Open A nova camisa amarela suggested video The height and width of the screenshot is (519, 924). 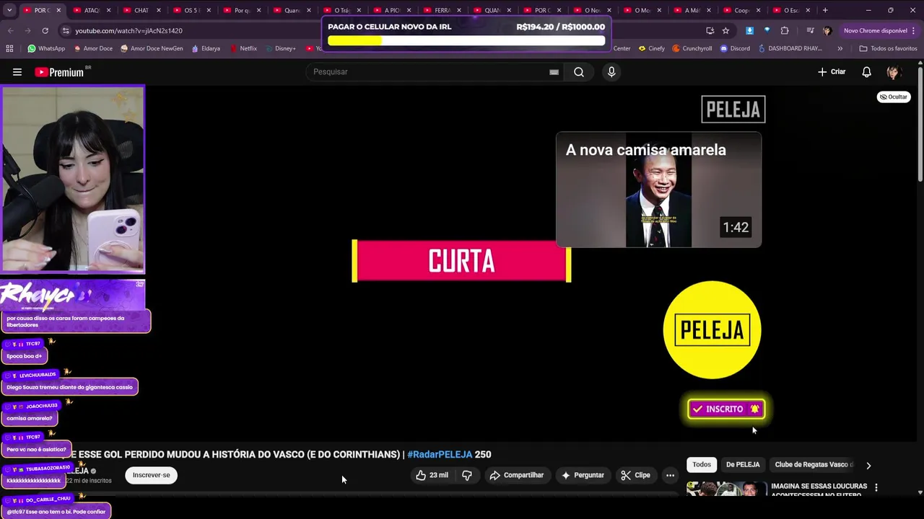pyautogui.click(x=658, y=190)
